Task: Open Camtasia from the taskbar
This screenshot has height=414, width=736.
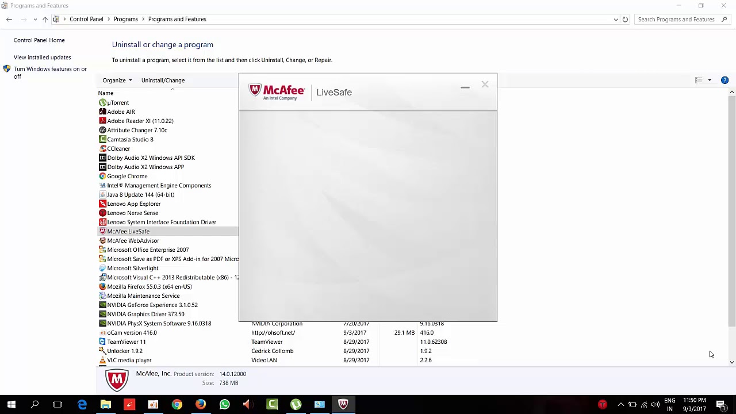Action: click(x=272, y=404)
